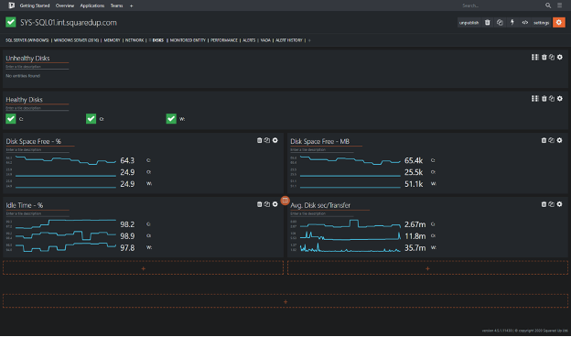Copy the Disk Space Free - MB tile
This screenshot has width=571, height=337.
pyautogui.click(x=552, y=140)
